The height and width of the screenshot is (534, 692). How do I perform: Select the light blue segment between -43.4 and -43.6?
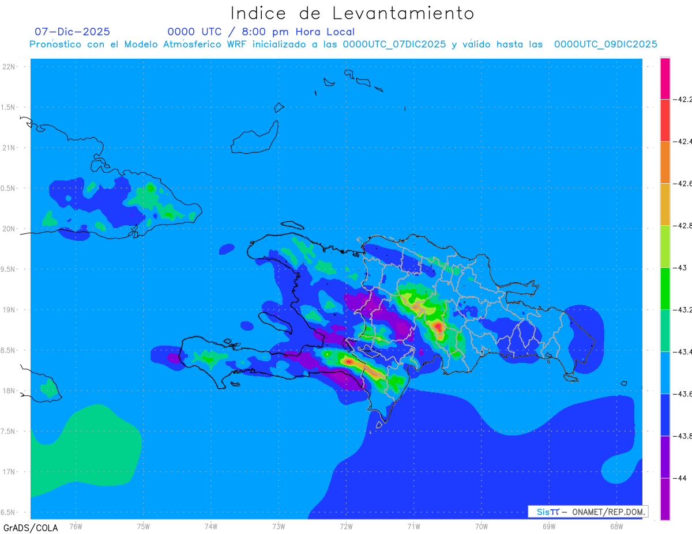pos(665,372)
